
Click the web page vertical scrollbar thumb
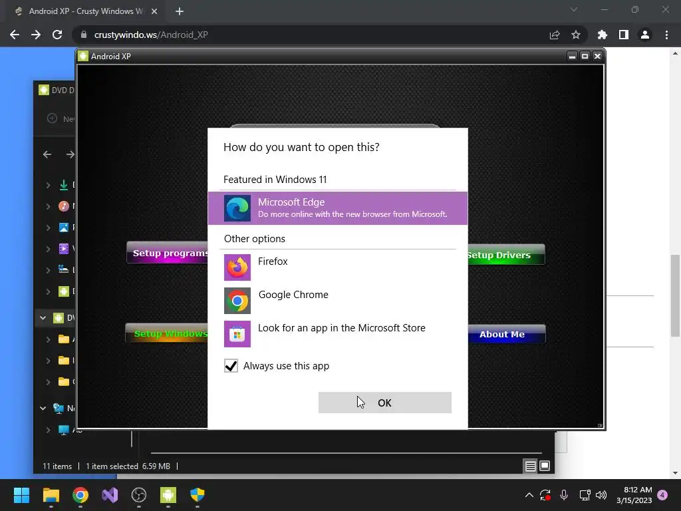[675, 295]
